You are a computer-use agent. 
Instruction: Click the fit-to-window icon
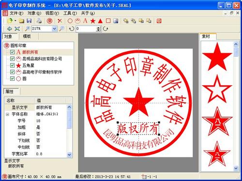coord(17,29)
